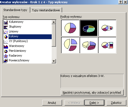Select the Warstwowy list entry text
The height and width of the screenshot is (107, 128).
(17, 46)
